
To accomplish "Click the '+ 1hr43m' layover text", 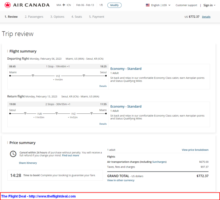I will [58, 80].
